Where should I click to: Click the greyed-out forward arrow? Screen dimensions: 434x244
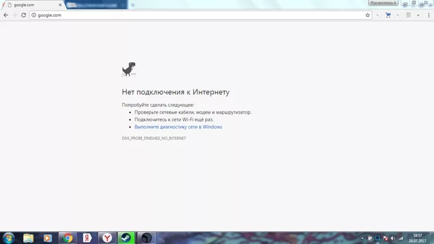(x=15, y=15)
